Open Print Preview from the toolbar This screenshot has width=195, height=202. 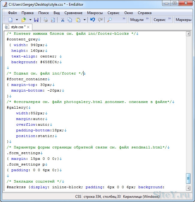tap(53, 20)
